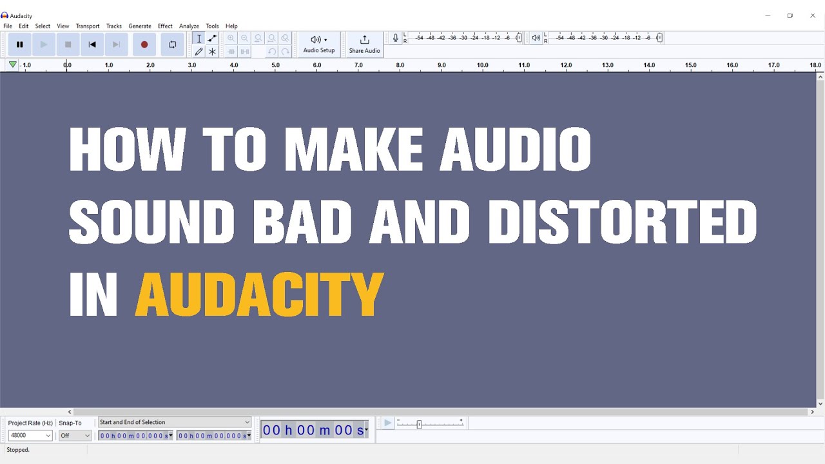
Task: Open the Tools menu
Action: click(x=212, y=26)
